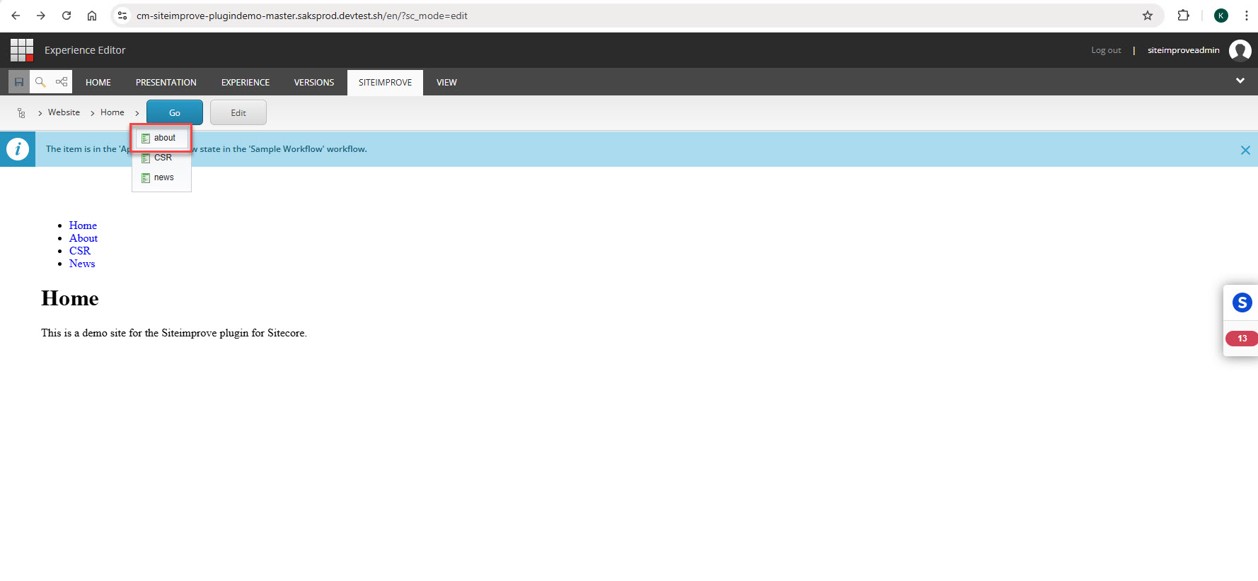
Task: Open the Chrome three-dot menu
Action: point(1247,16)
